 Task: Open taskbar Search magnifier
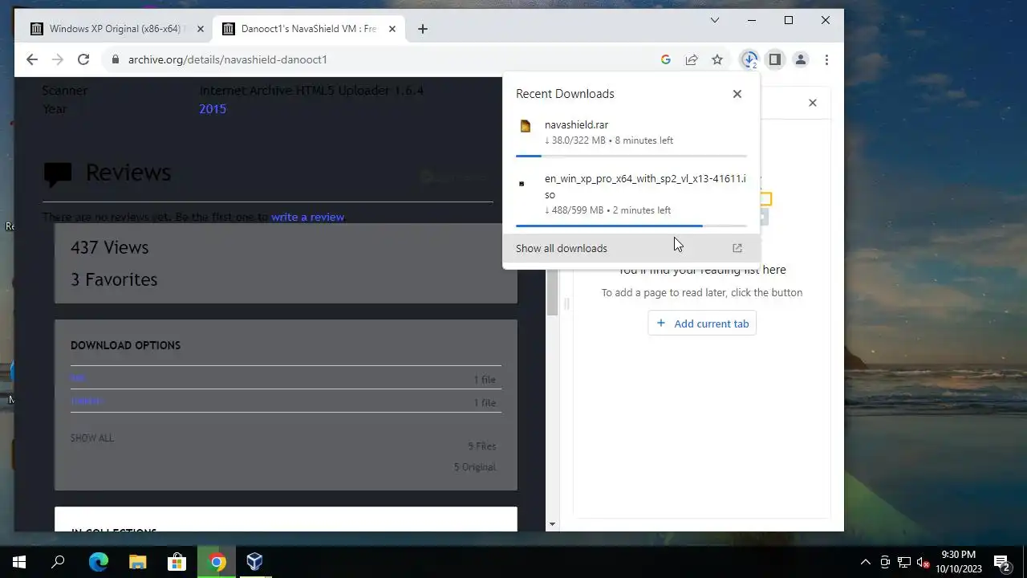pos(58,562)
